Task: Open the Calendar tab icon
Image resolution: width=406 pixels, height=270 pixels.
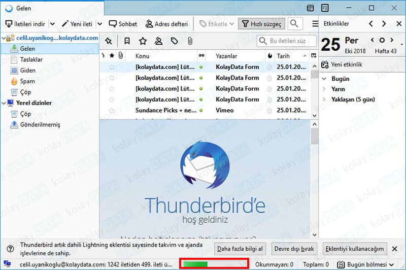Action: [x=310, y=8]
